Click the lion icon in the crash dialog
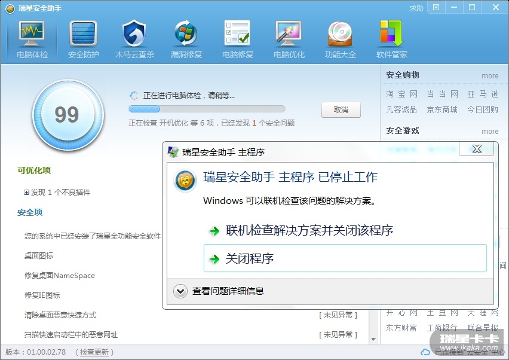 [185, 181]
